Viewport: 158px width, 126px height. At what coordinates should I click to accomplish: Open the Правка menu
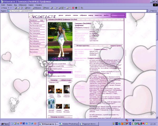[x=9, y=5]
